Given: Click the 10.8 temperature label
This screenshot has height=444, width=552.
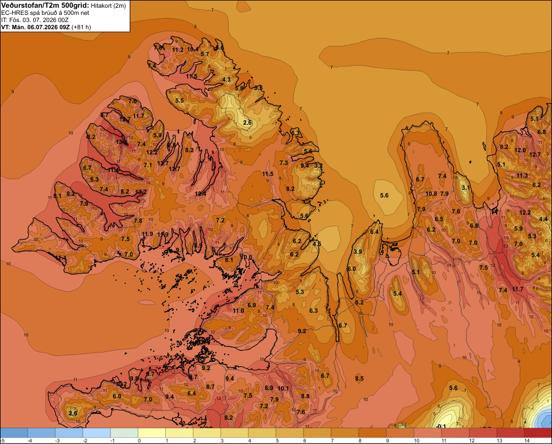Looking at the screenshot, I should [x=431, y=194].
